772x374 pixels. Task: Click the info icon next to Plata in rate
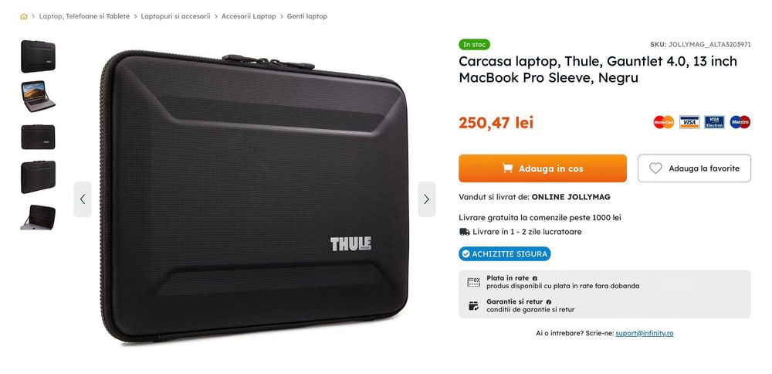(535, 278)
